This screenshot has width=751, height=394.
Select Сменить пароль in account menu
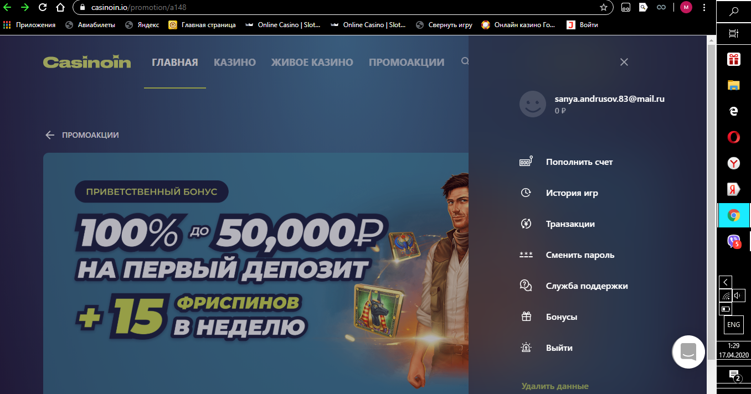[x=580, y=255]
